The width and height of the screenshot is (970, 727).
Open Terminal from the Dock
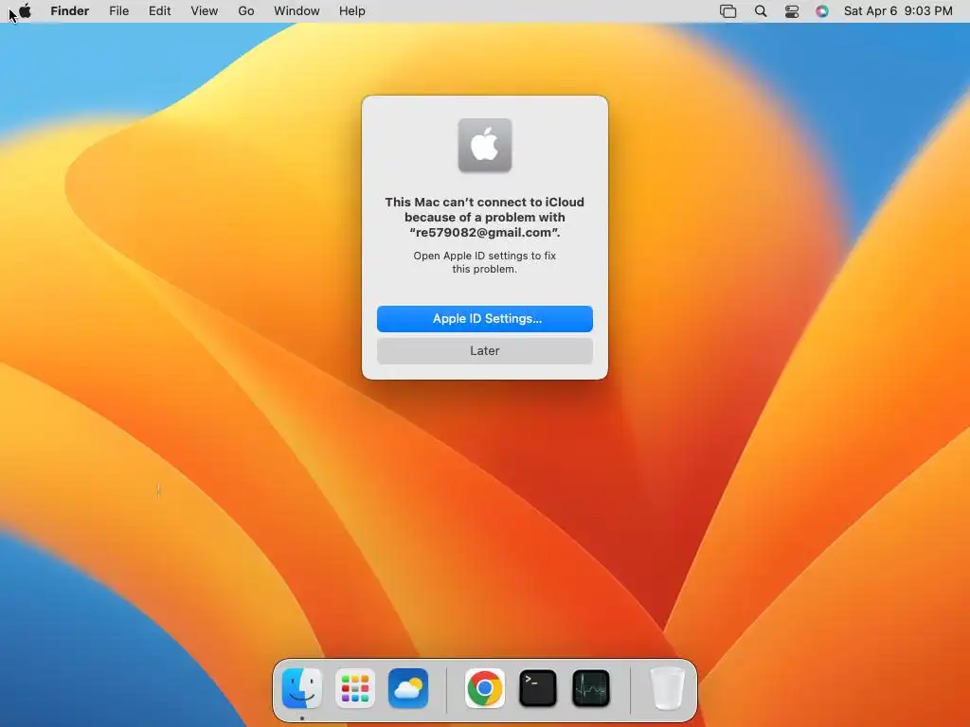tap(538, 688)
